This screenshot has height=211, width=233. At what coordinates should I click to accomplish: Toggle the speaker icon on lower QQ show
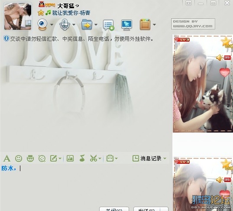tap(219, 180)
